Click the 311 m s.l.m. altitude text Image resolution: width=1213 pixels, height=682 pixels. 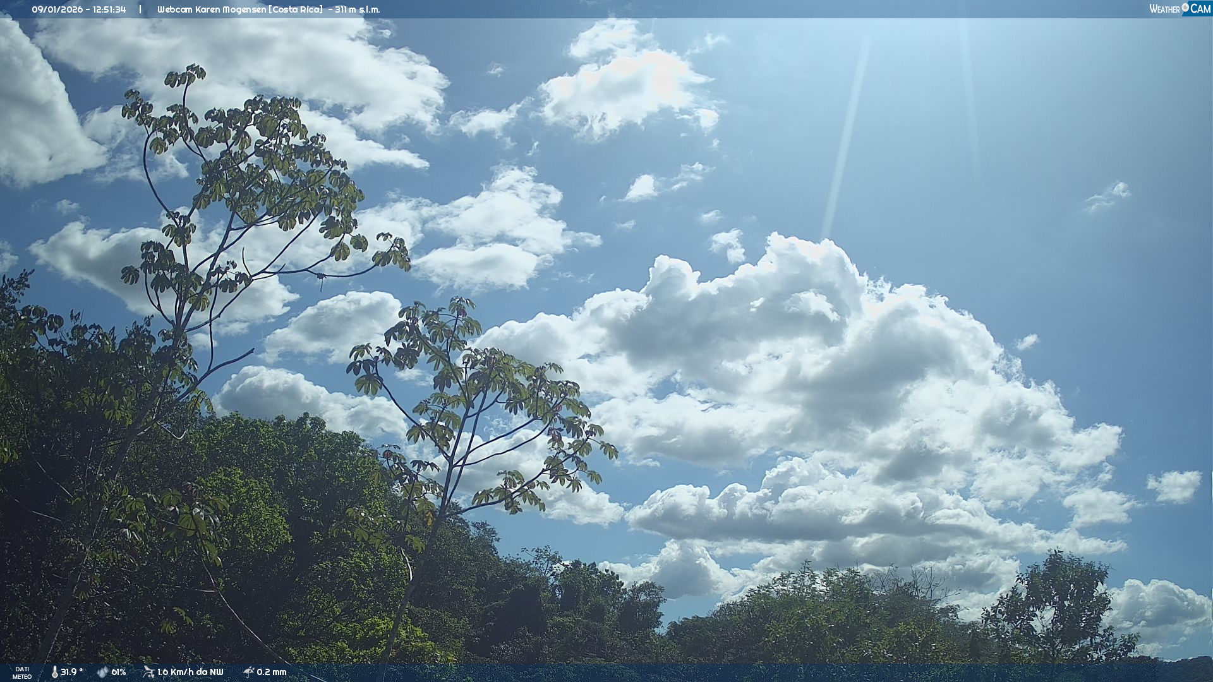pos(358,9)
